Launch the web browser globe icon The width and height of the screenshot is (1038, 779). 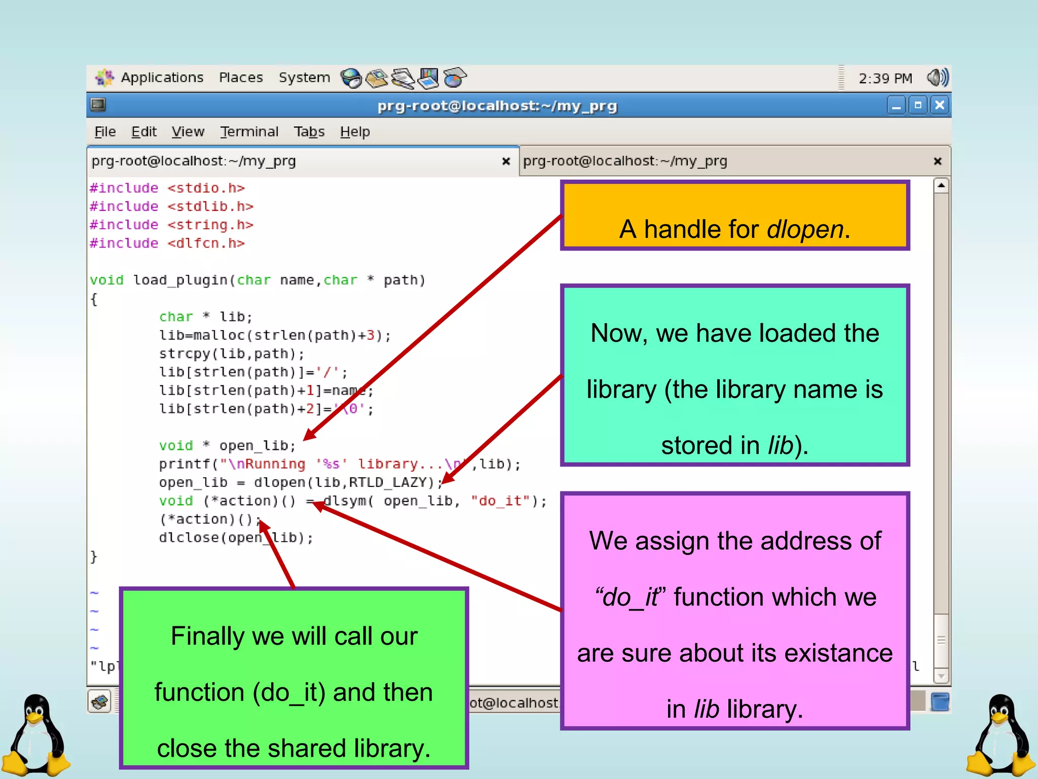[351, 78]
